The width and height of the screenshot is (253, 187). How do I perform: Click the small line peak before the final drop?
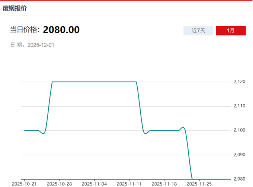(183, 127)
